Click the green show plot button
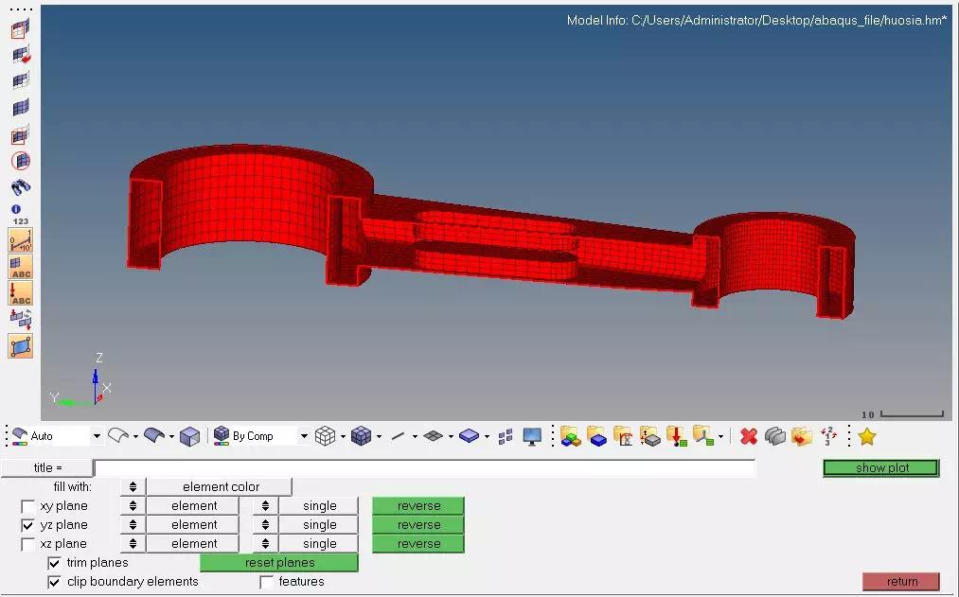 pyautogui.click(x=881, y=468)
